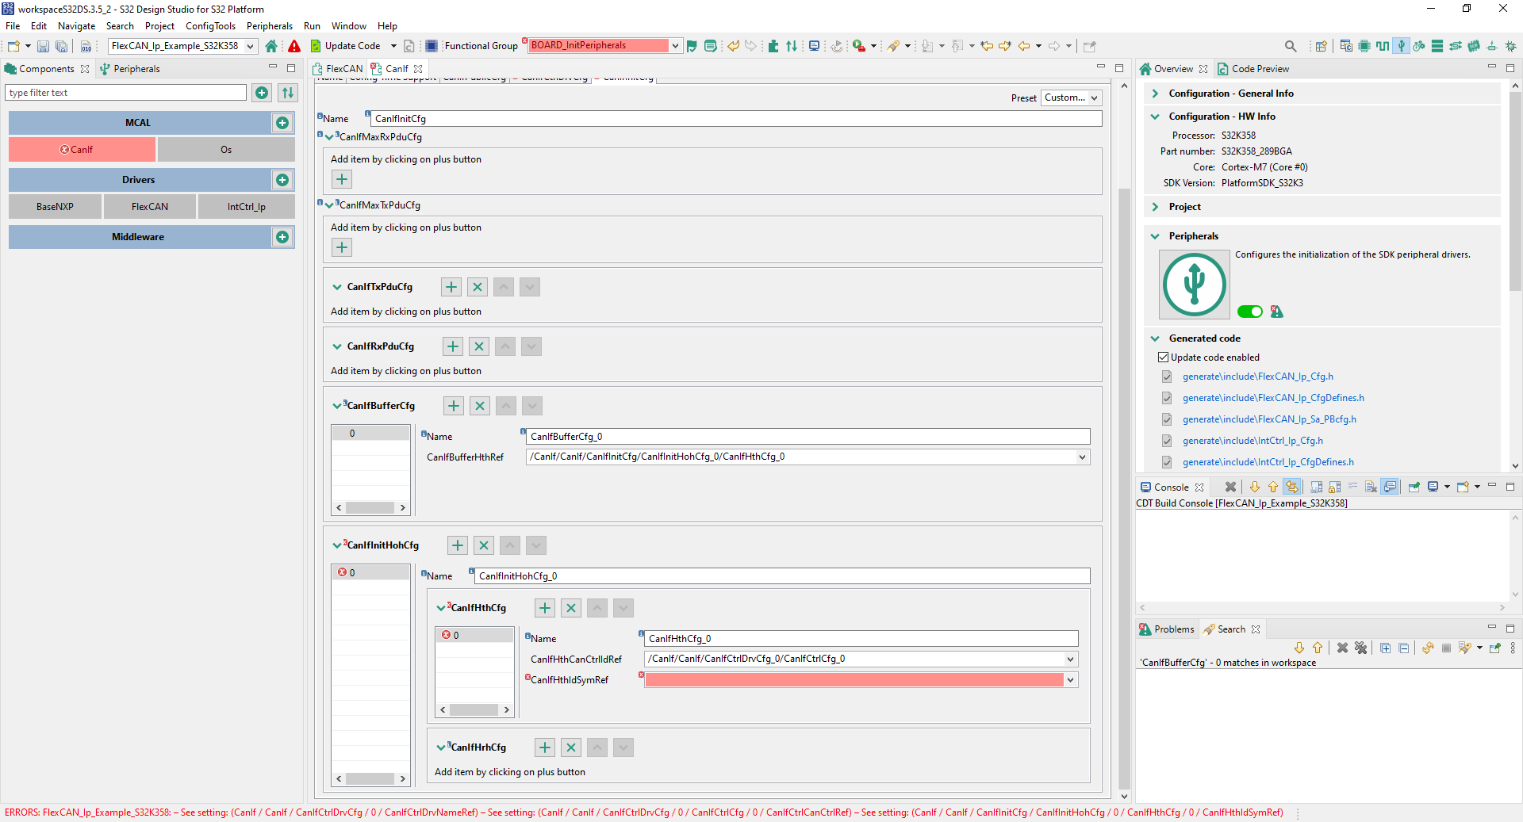Click the type filter text field

[x=125, y=92]
